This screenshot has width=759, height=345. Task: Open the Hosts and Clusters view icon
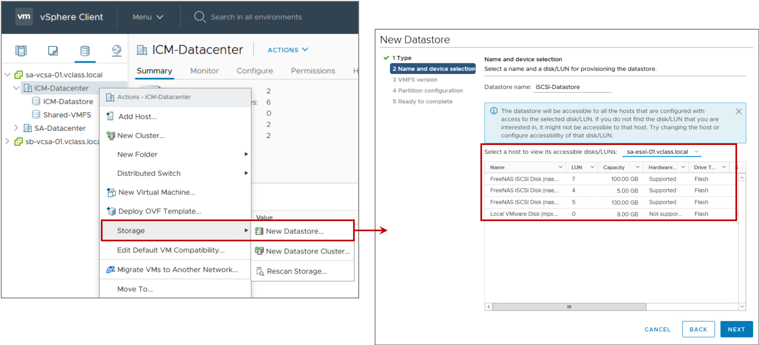(x=21, y=51)
